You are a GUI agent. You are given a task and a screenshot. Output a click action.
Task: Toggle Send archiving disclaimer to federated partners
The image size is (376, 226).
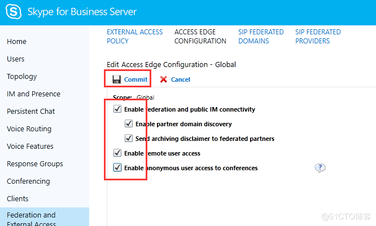(x=129, y=139)
